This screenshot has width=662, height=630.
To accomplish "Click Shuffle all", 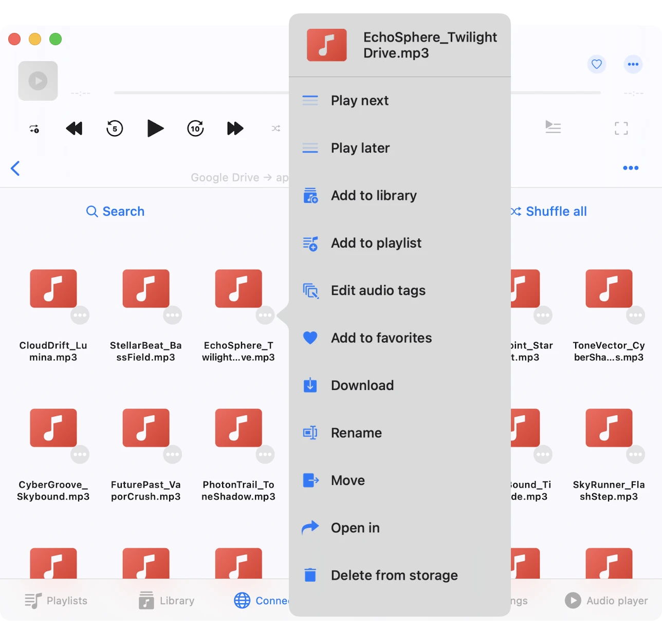I will 549,211.
